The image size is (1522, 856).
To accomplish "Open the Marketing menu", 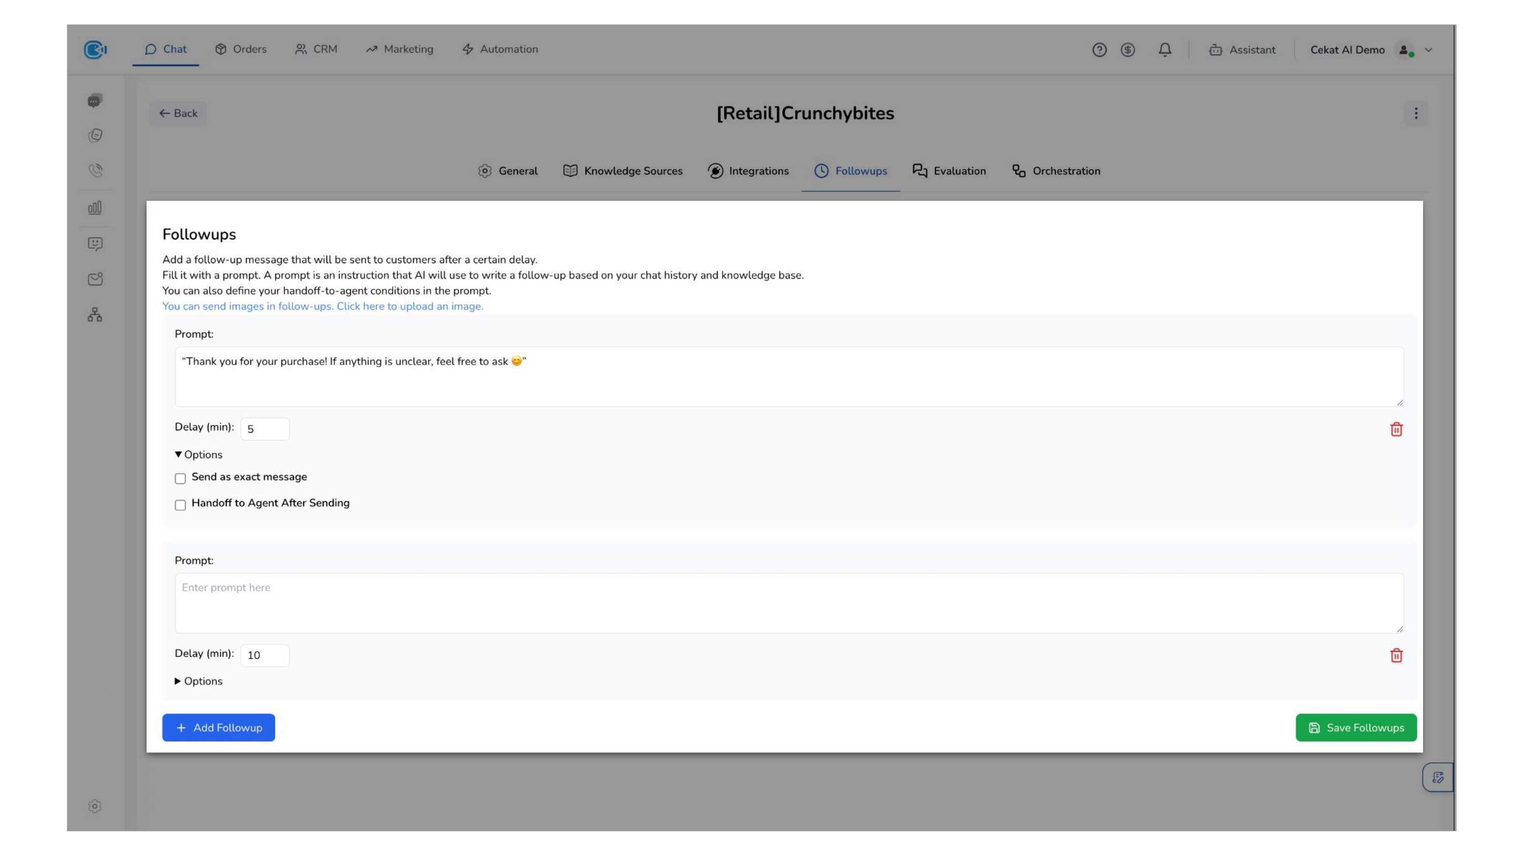I will 399,49.
